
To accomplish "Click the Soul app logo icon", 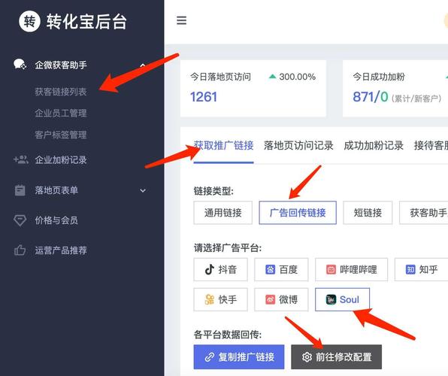I will (331, 299).
